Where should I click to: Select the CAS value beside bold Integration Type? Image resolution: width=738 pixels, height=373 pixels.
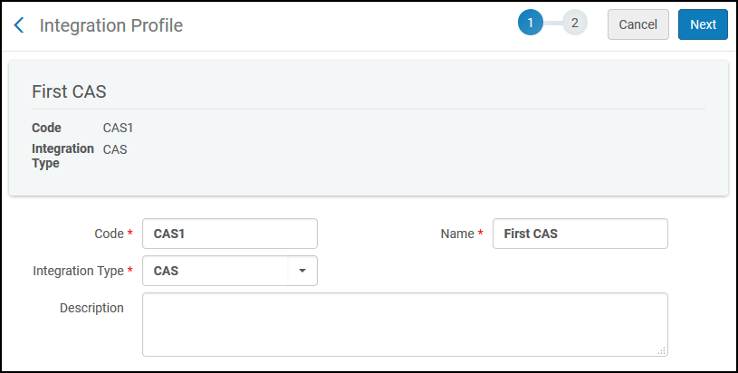point(115,149)
